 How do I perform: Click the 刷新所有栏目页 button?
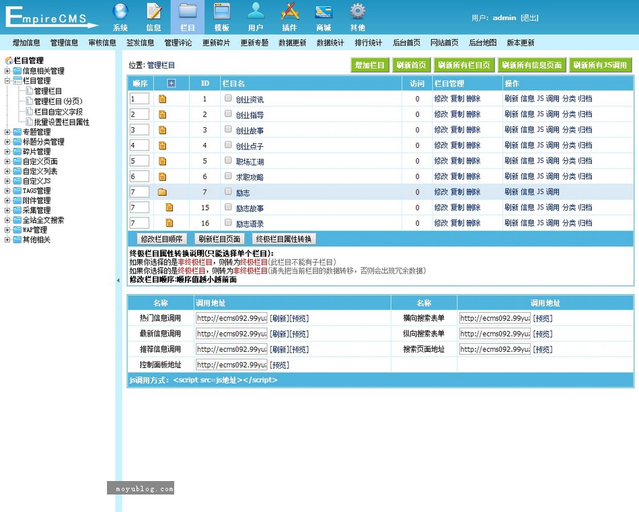(464, 65)
